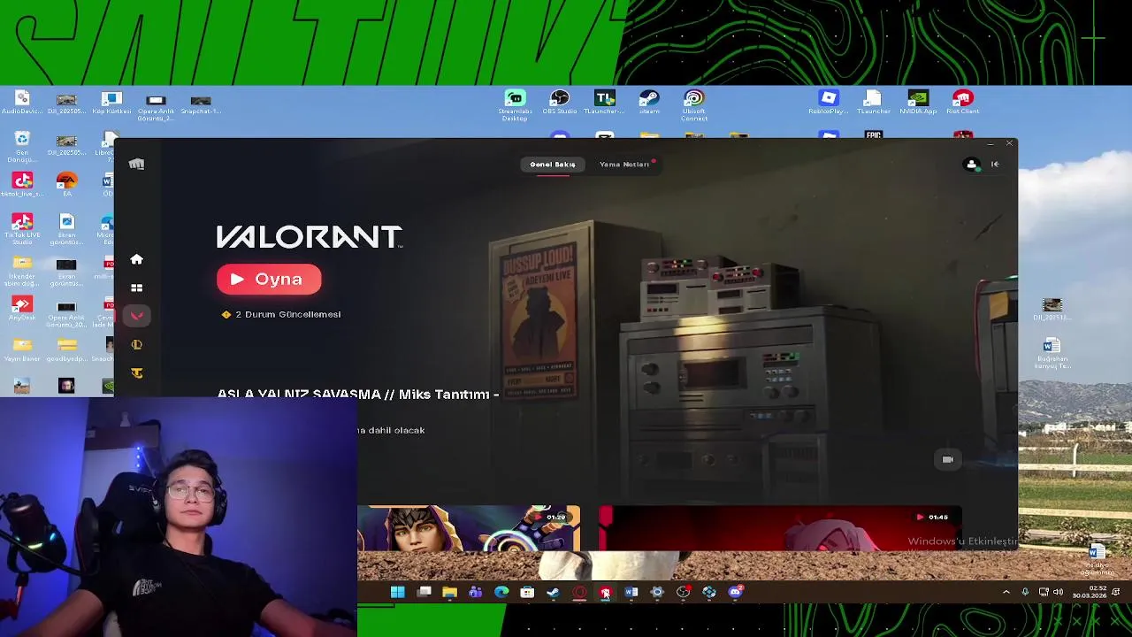
Task: Open the Miks Tanıtımı news headline
Action: tap(358, 394)
